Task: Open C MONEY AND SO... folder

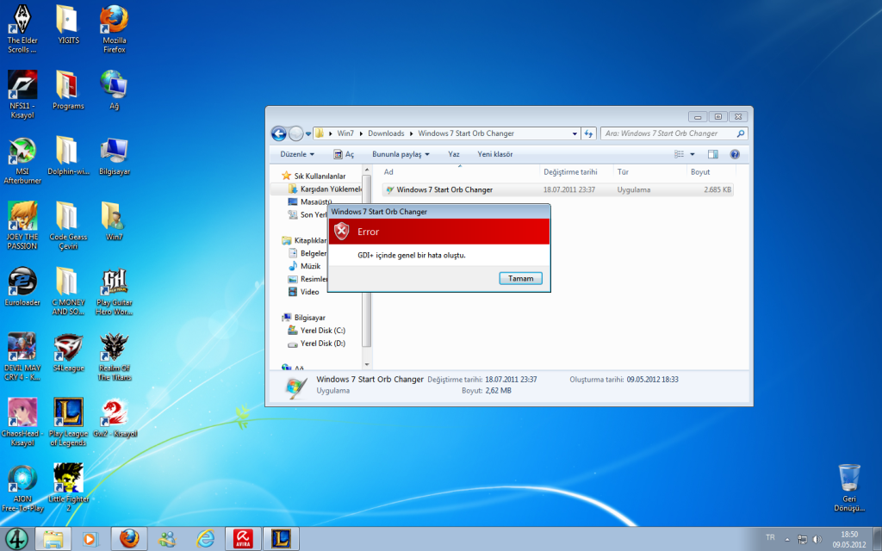Action: [68, 291]
